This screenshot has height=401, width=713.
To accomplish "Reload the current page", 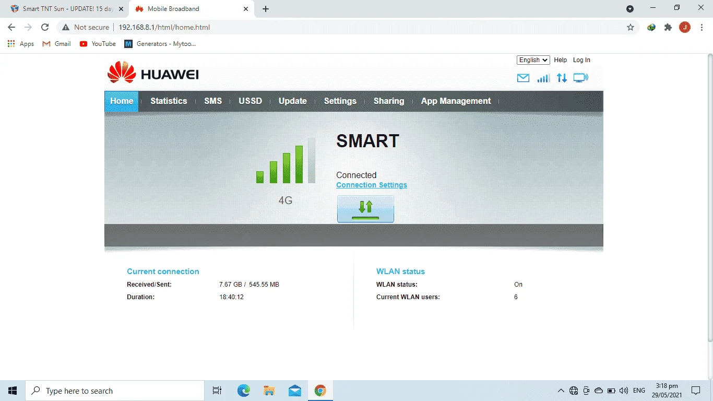I will click(45, 27).
